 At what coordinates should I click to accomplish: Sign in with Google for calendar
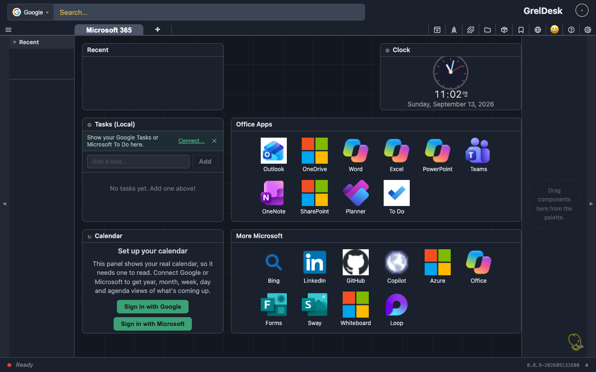coord(153,306)
